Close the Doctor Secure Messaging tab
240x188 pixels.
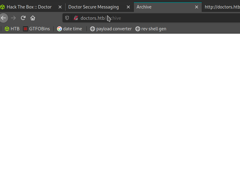(128, 7)
